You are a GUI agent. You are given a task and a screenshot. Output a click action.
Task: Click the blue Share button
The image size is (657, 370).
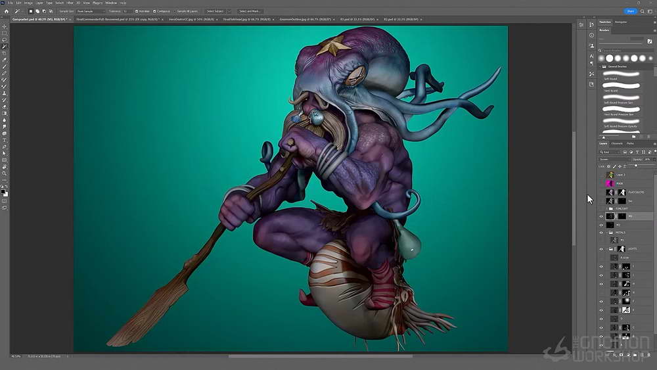click(630, 11)
